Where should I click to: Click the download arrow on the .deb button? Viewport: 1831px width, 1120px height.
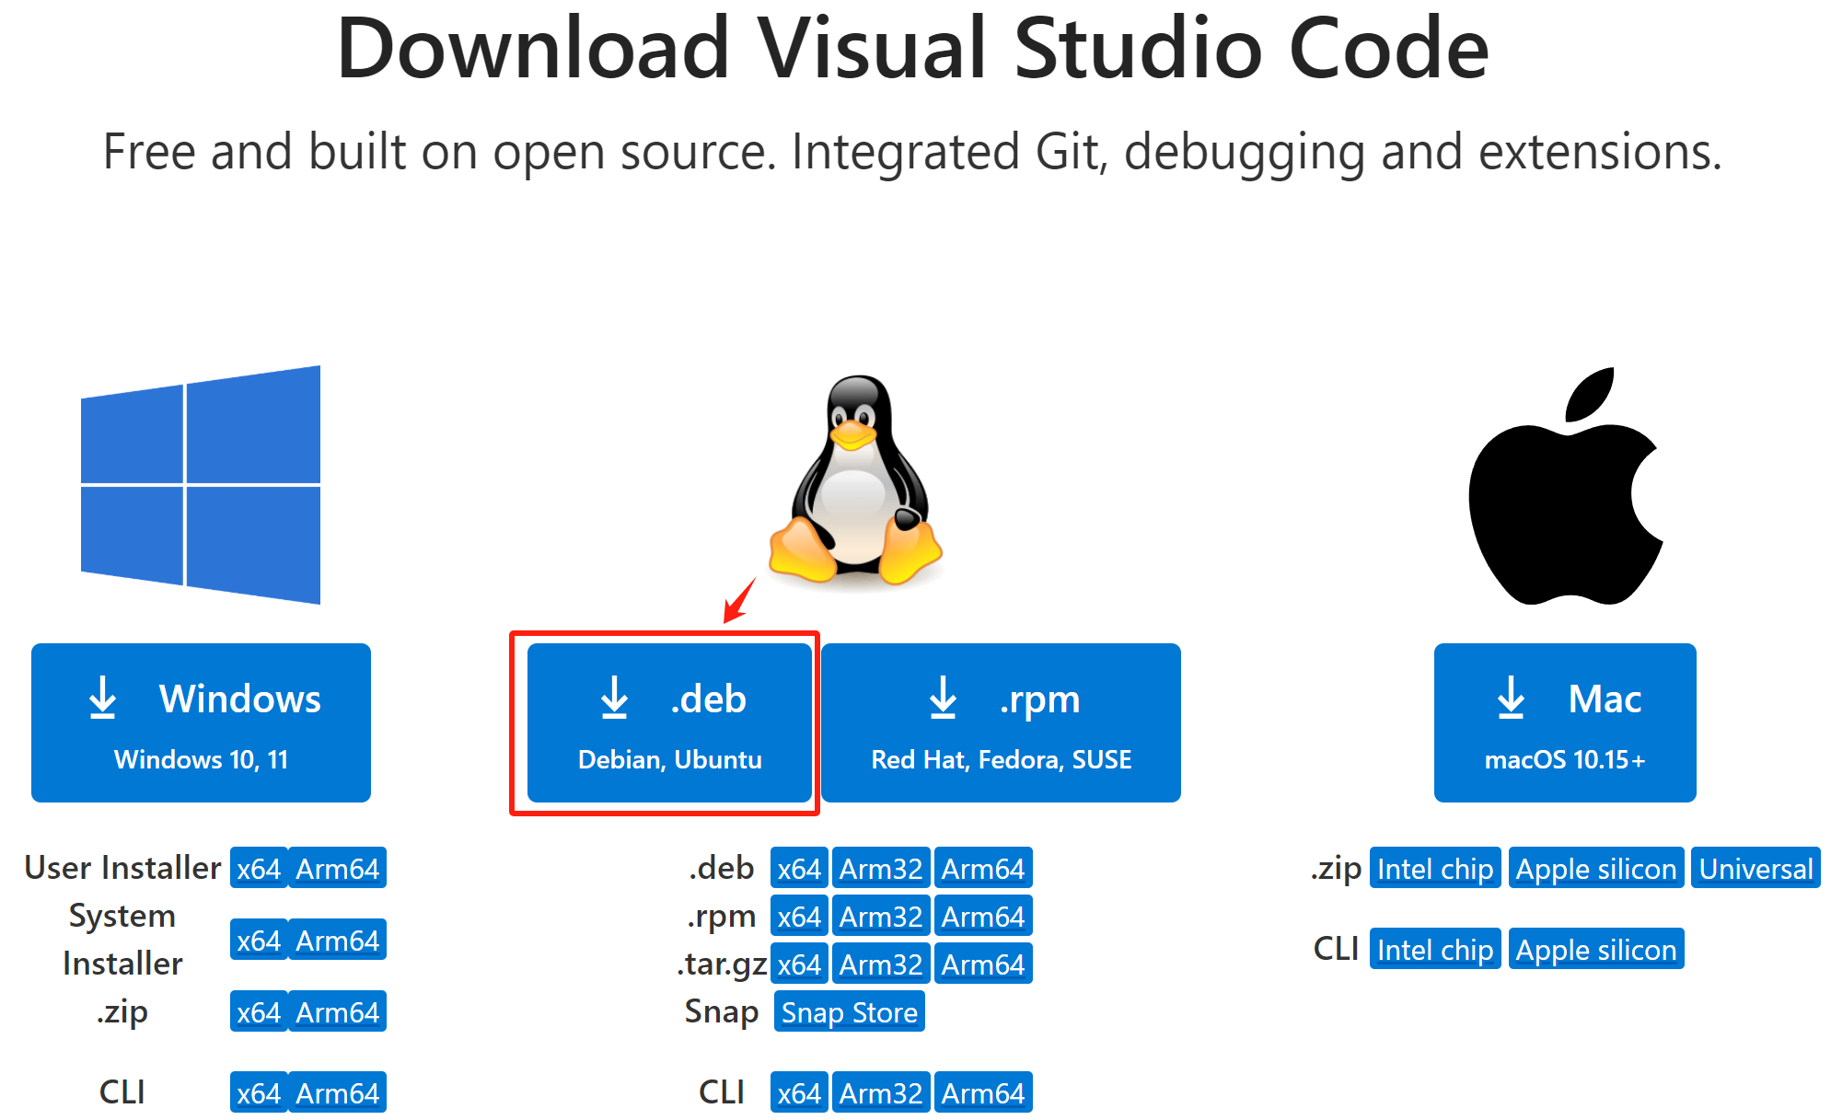point(613,699)
